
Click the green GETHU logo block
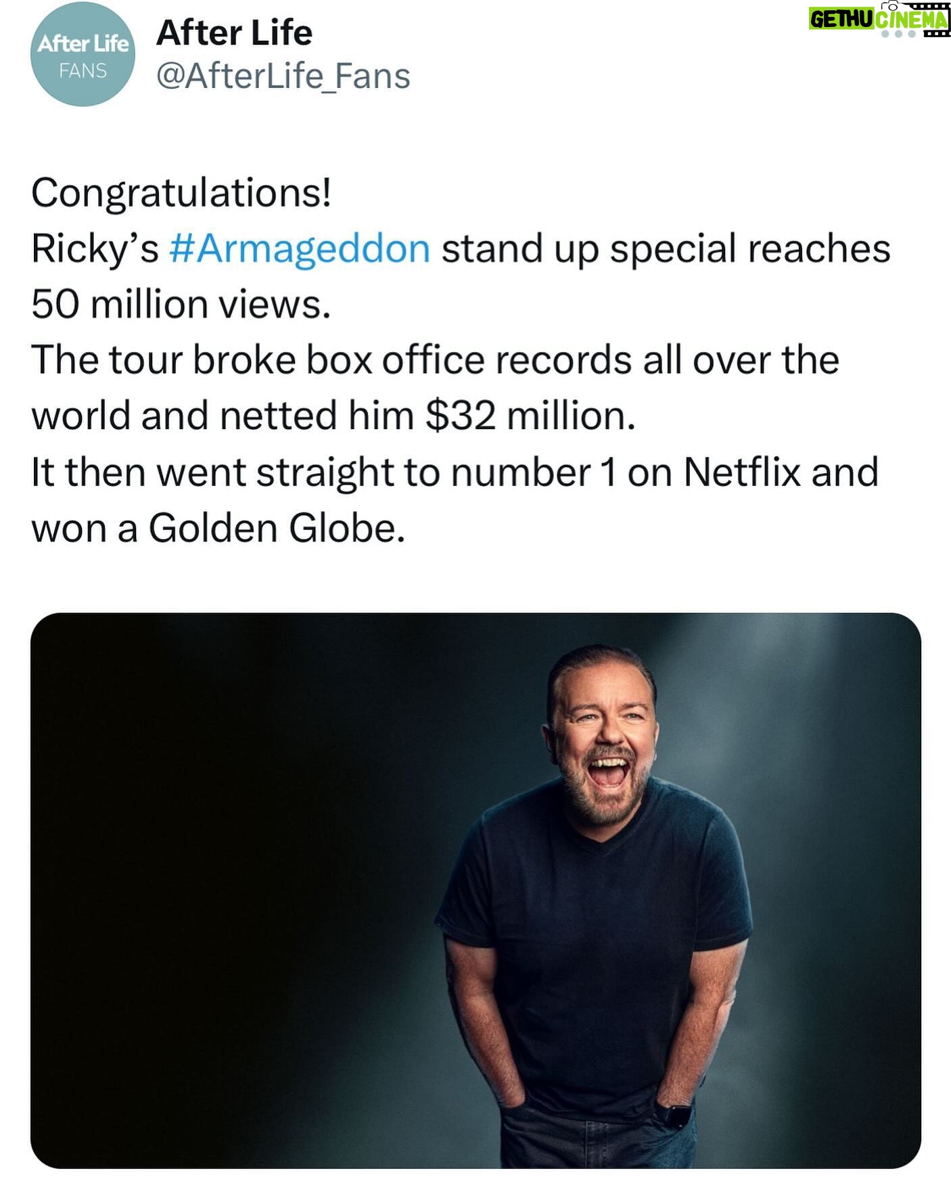(x=841, y=18)
